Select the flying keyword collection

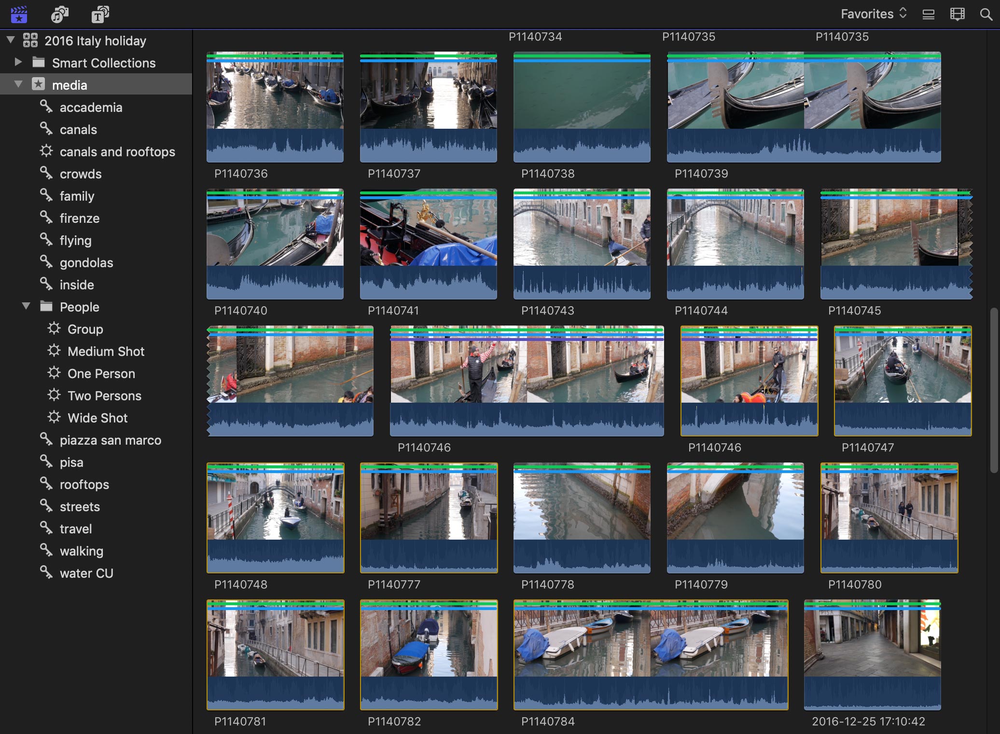pos(75,241)
